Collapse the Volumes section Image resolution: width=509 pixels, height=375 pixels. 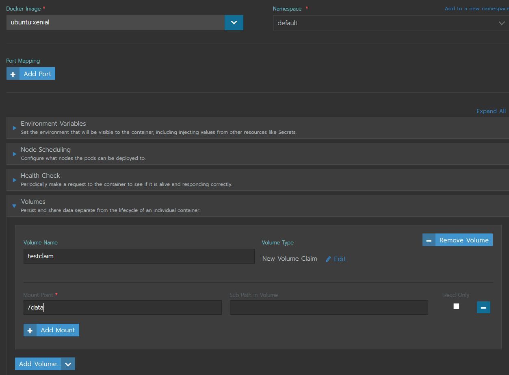[14, 205]
